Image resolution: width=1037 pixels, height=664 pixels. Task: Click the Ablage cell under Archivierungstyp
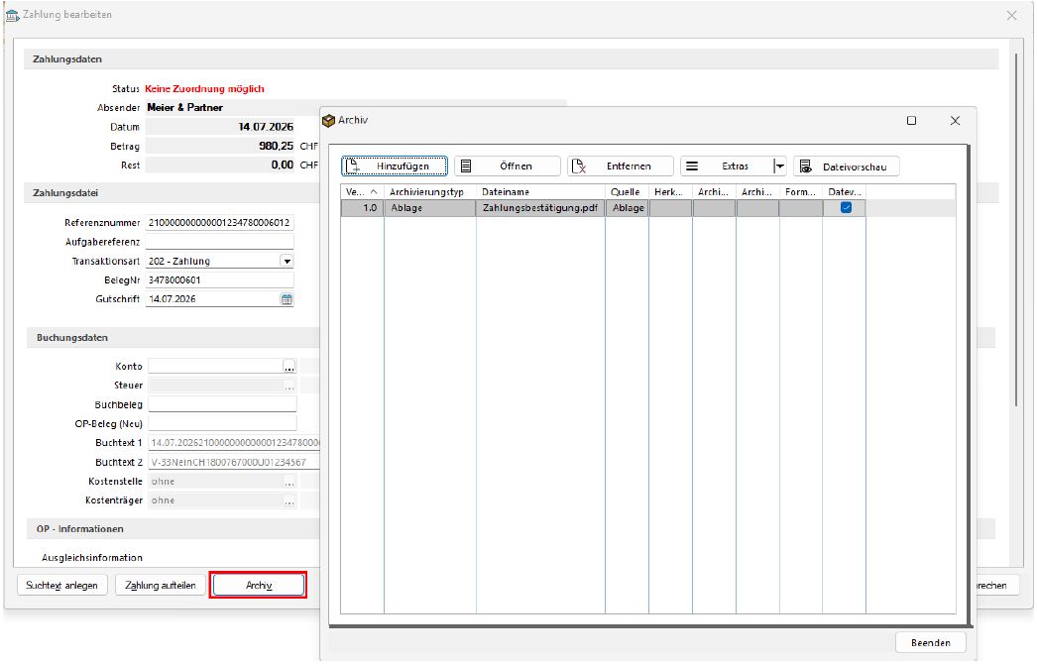[x=430, y=208]
